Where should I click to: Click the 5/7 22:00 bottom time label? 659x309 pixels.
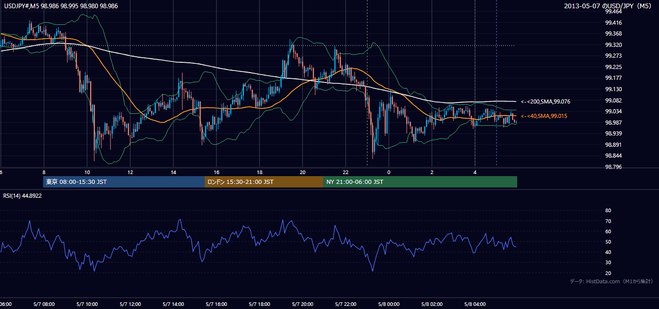(346, 304)
